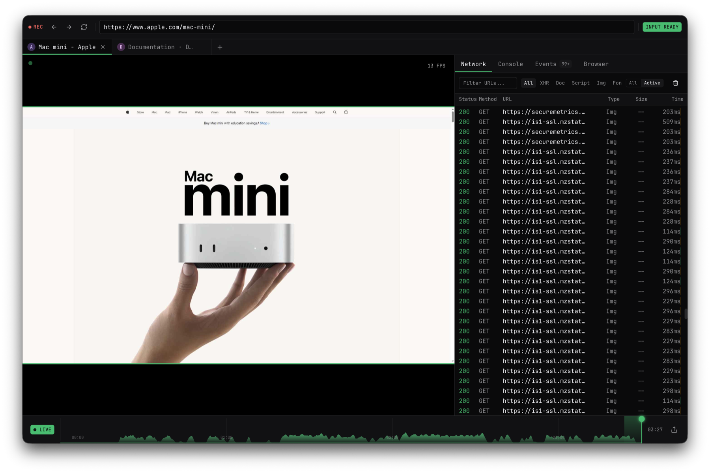The width and height of the screenshot is (710, 473).
Task: Filter requests by Img
Action: 601,83
